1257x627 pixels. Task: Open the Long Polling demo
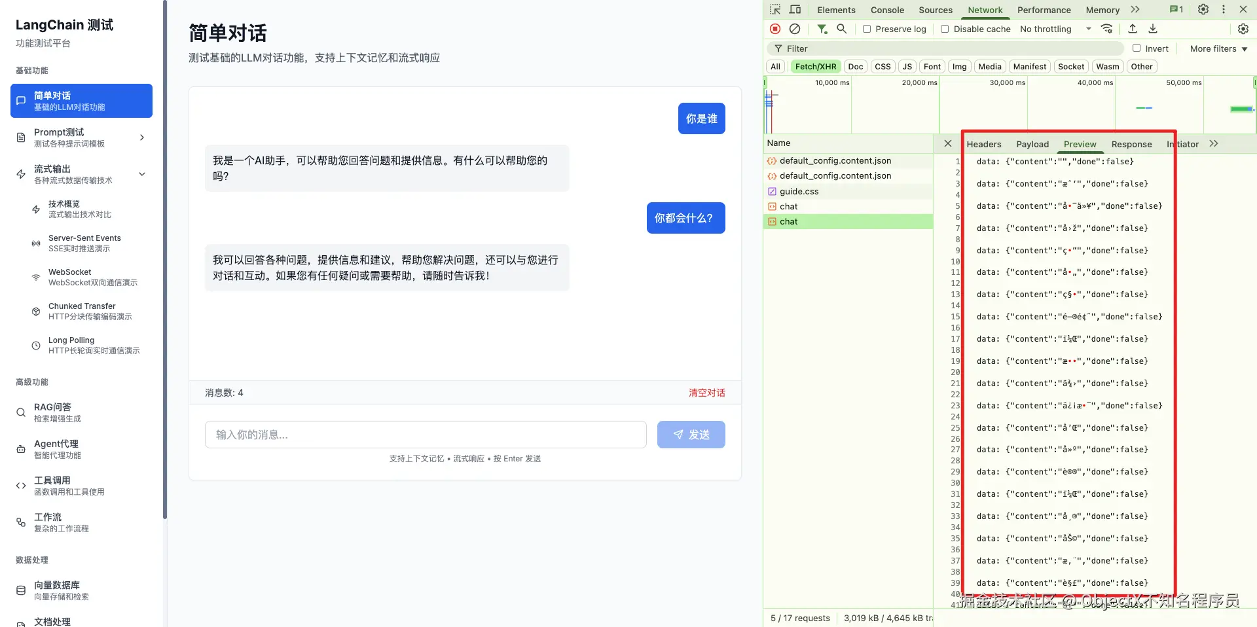point(89,345)
